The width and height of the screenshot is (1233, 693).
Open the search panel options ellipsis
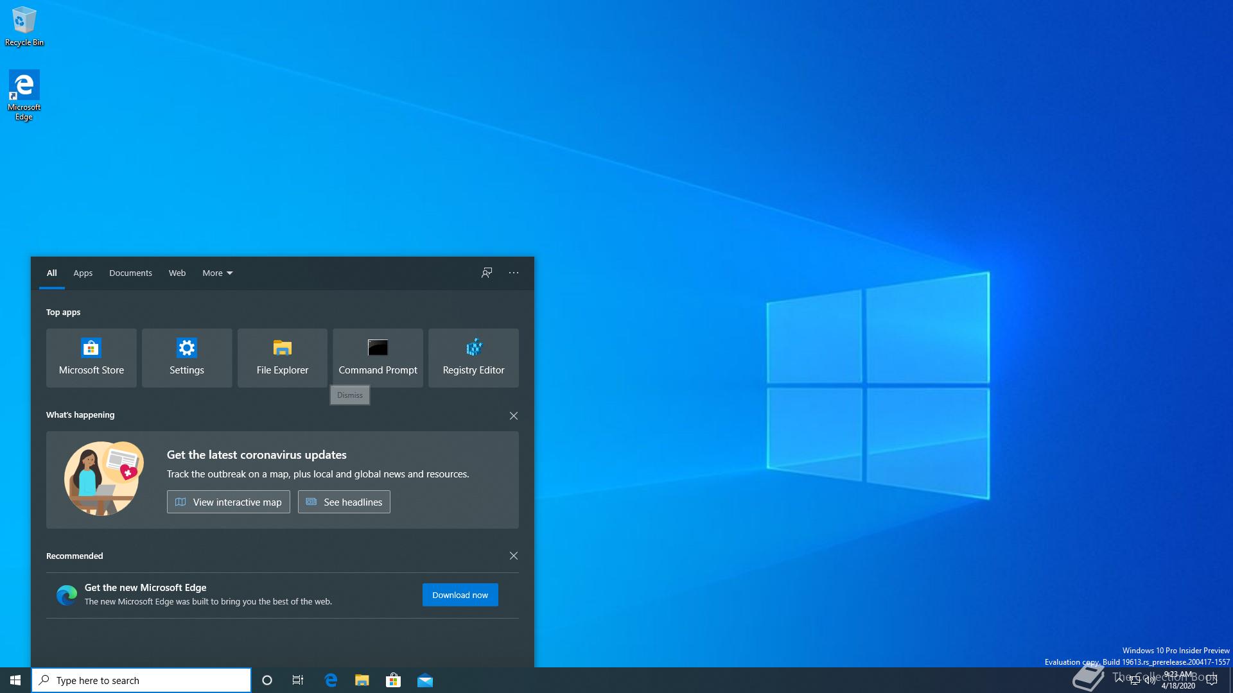click(514, 273)
